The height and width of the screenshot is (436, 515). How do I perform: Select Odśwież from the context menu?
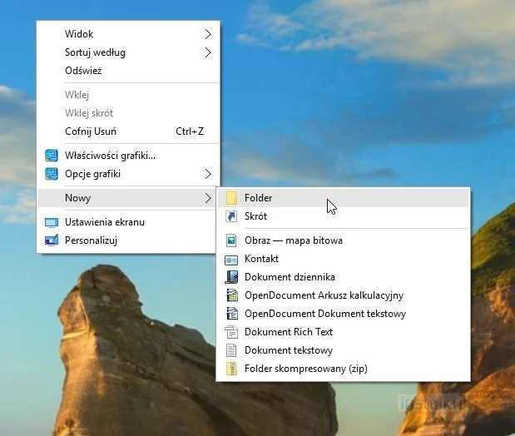[83, 71]
